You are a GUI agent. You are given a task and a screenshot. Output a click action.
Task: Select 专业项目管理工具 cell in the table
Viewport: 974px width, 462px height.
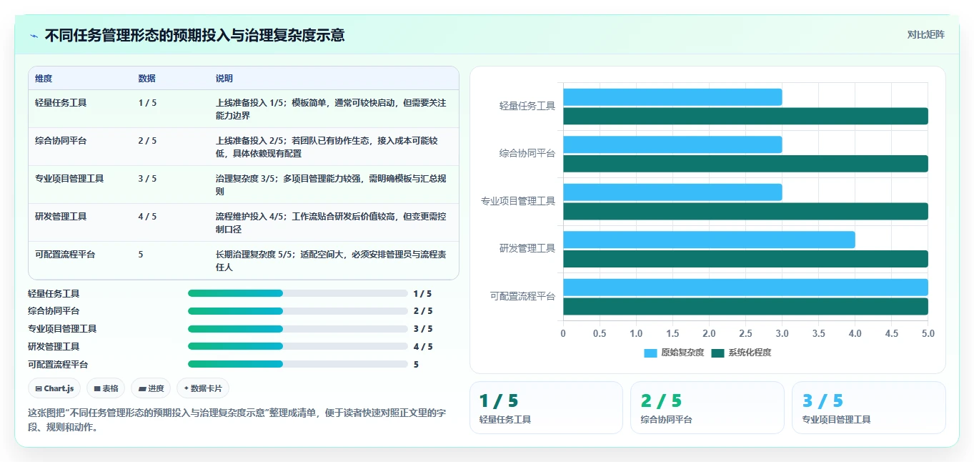point(69,179)
